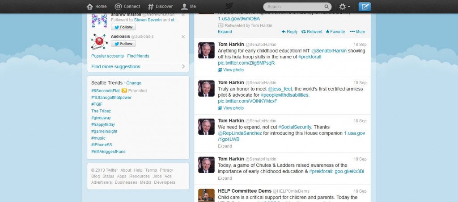Open the Me profile tab
The width and height of the screenshot is (458, 202).
[188, 6]
